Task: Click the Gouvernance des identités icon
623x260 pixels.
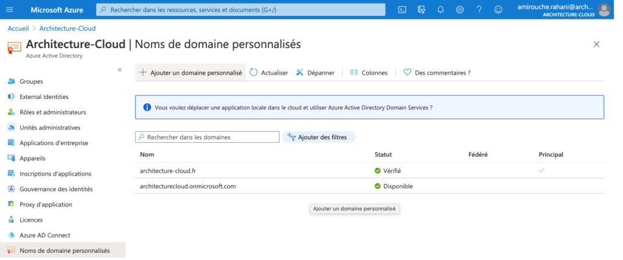Action: click(12, 189)
